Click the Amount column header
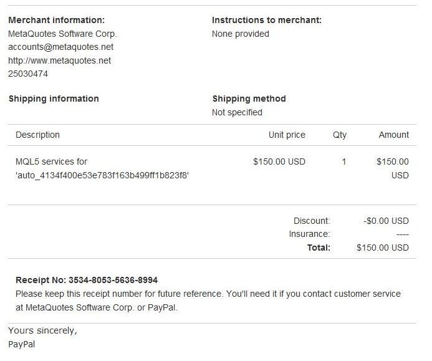The height and width of the screenshot is (361, 432). (x=394, y=135)
